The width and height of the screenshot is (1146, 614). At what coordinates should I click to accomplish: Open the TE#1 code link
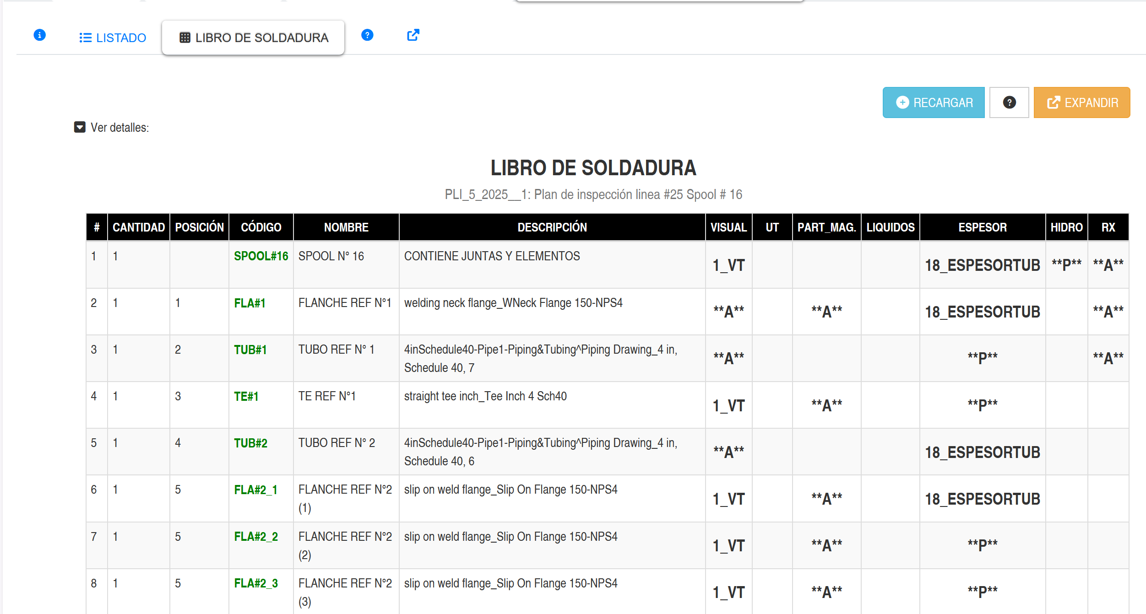(x=246, y=397)
